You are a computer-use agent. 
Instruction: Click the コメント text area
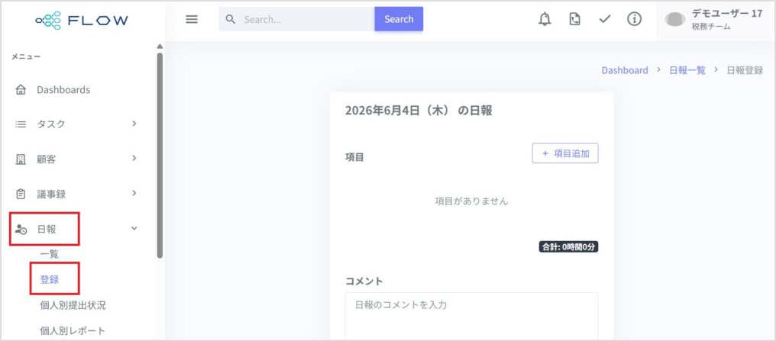472,317
